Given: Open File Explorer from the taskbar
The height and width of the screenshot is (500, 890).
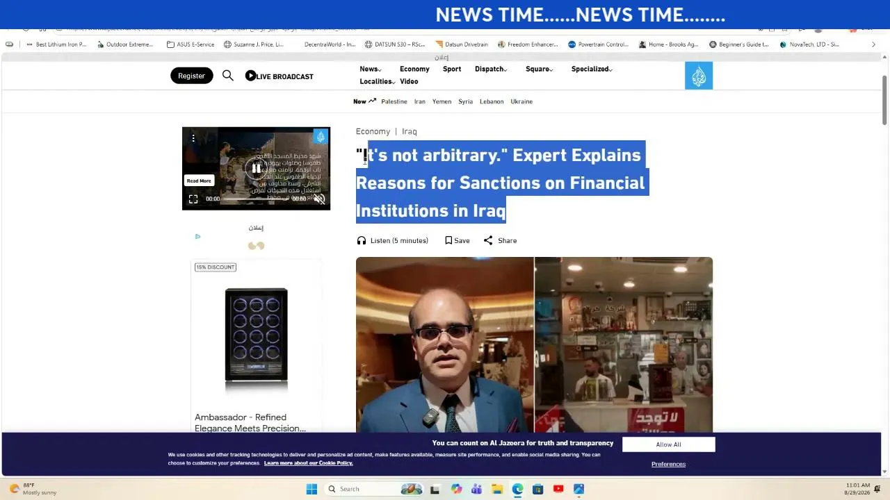Looking at the screenshot, I should (497, 489).
